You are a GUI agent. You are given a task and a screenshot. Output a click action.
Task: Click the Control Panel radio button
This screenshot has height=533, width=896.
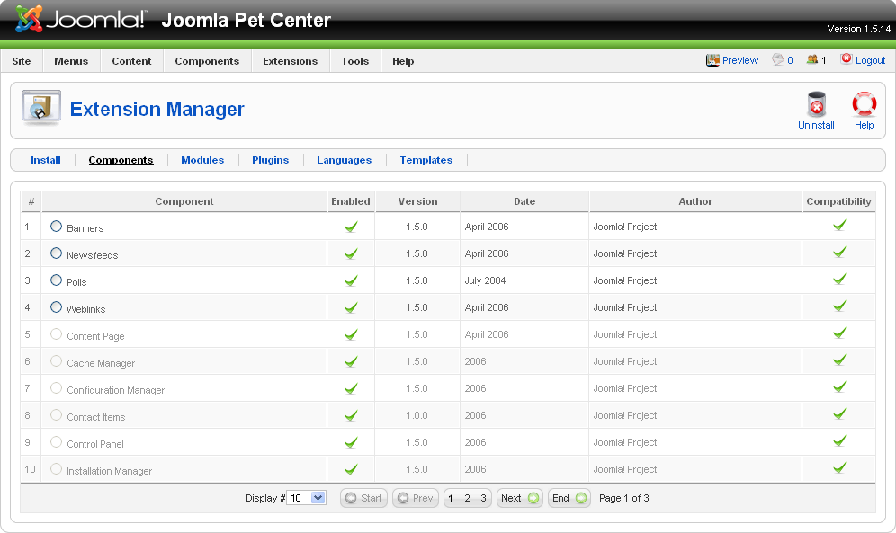coord(56,441)
